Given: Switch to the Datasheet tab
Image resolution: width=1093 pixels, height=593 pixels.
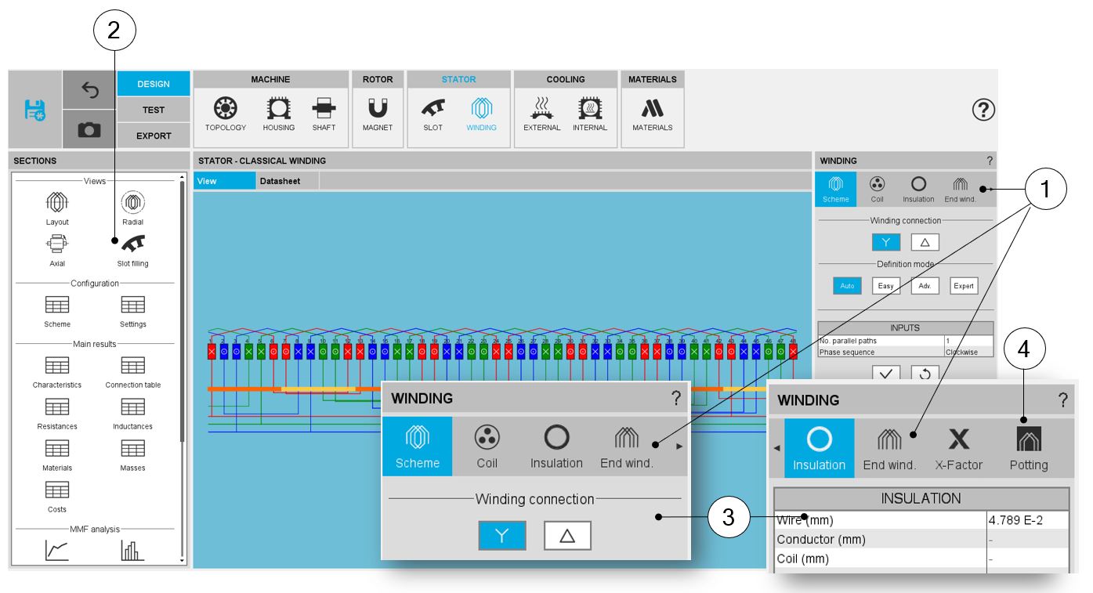Looking at the screenshot, I should tap(280, 181).
